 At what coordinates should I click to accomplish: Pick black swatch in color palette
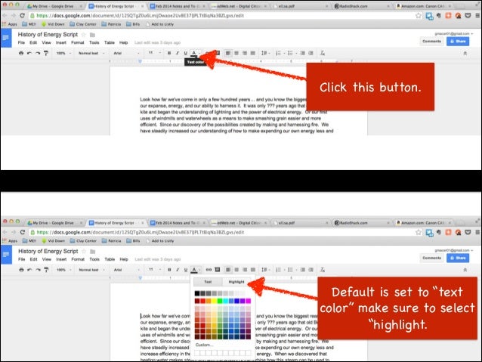(x=197, y=293)
